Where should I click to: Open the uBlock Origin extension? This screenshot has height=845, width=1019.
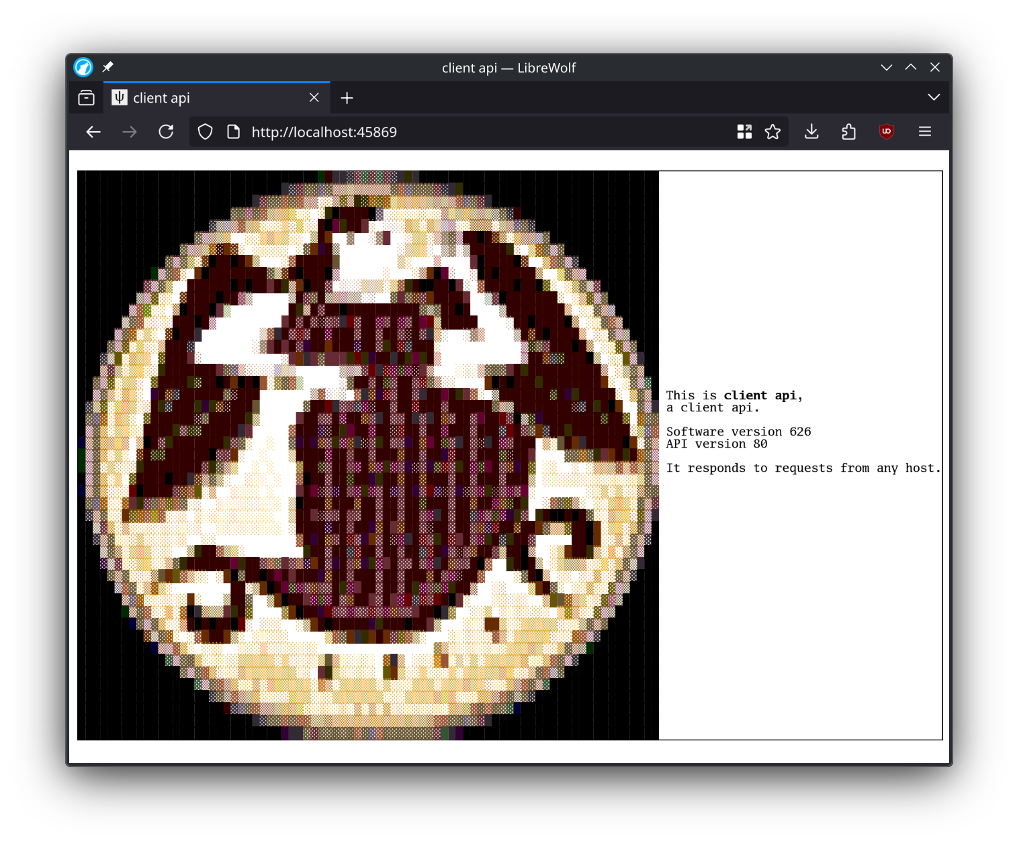[x=886, y=132]
